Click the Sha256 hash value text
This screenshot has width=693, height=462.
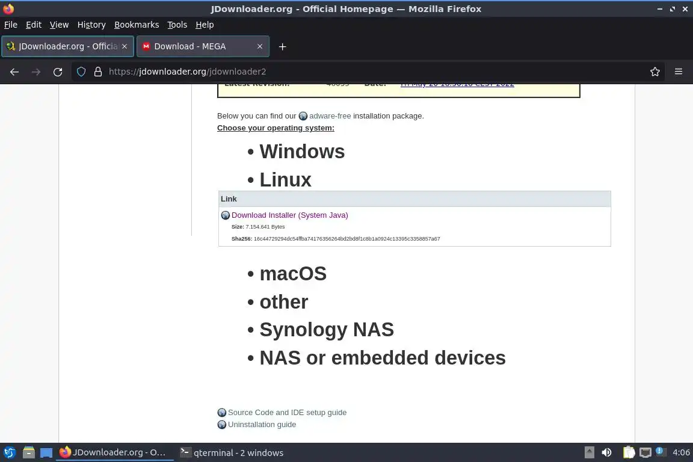347,239
